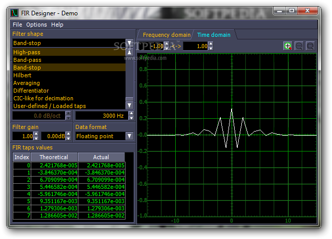Open the Help menu
This screenshot has width=332, height=239.
(x=57, y=25)
